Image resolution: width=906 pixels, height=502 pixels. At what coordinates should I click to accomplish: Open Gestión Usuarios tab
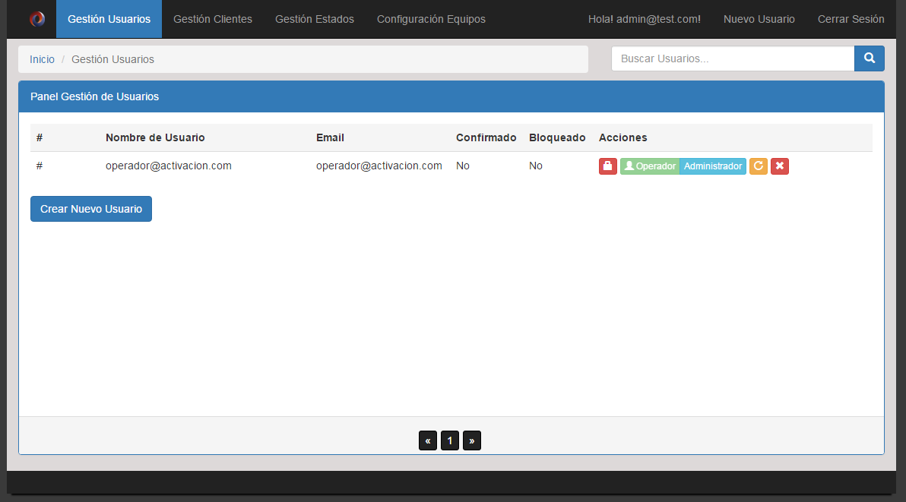(x=109, y=19)
